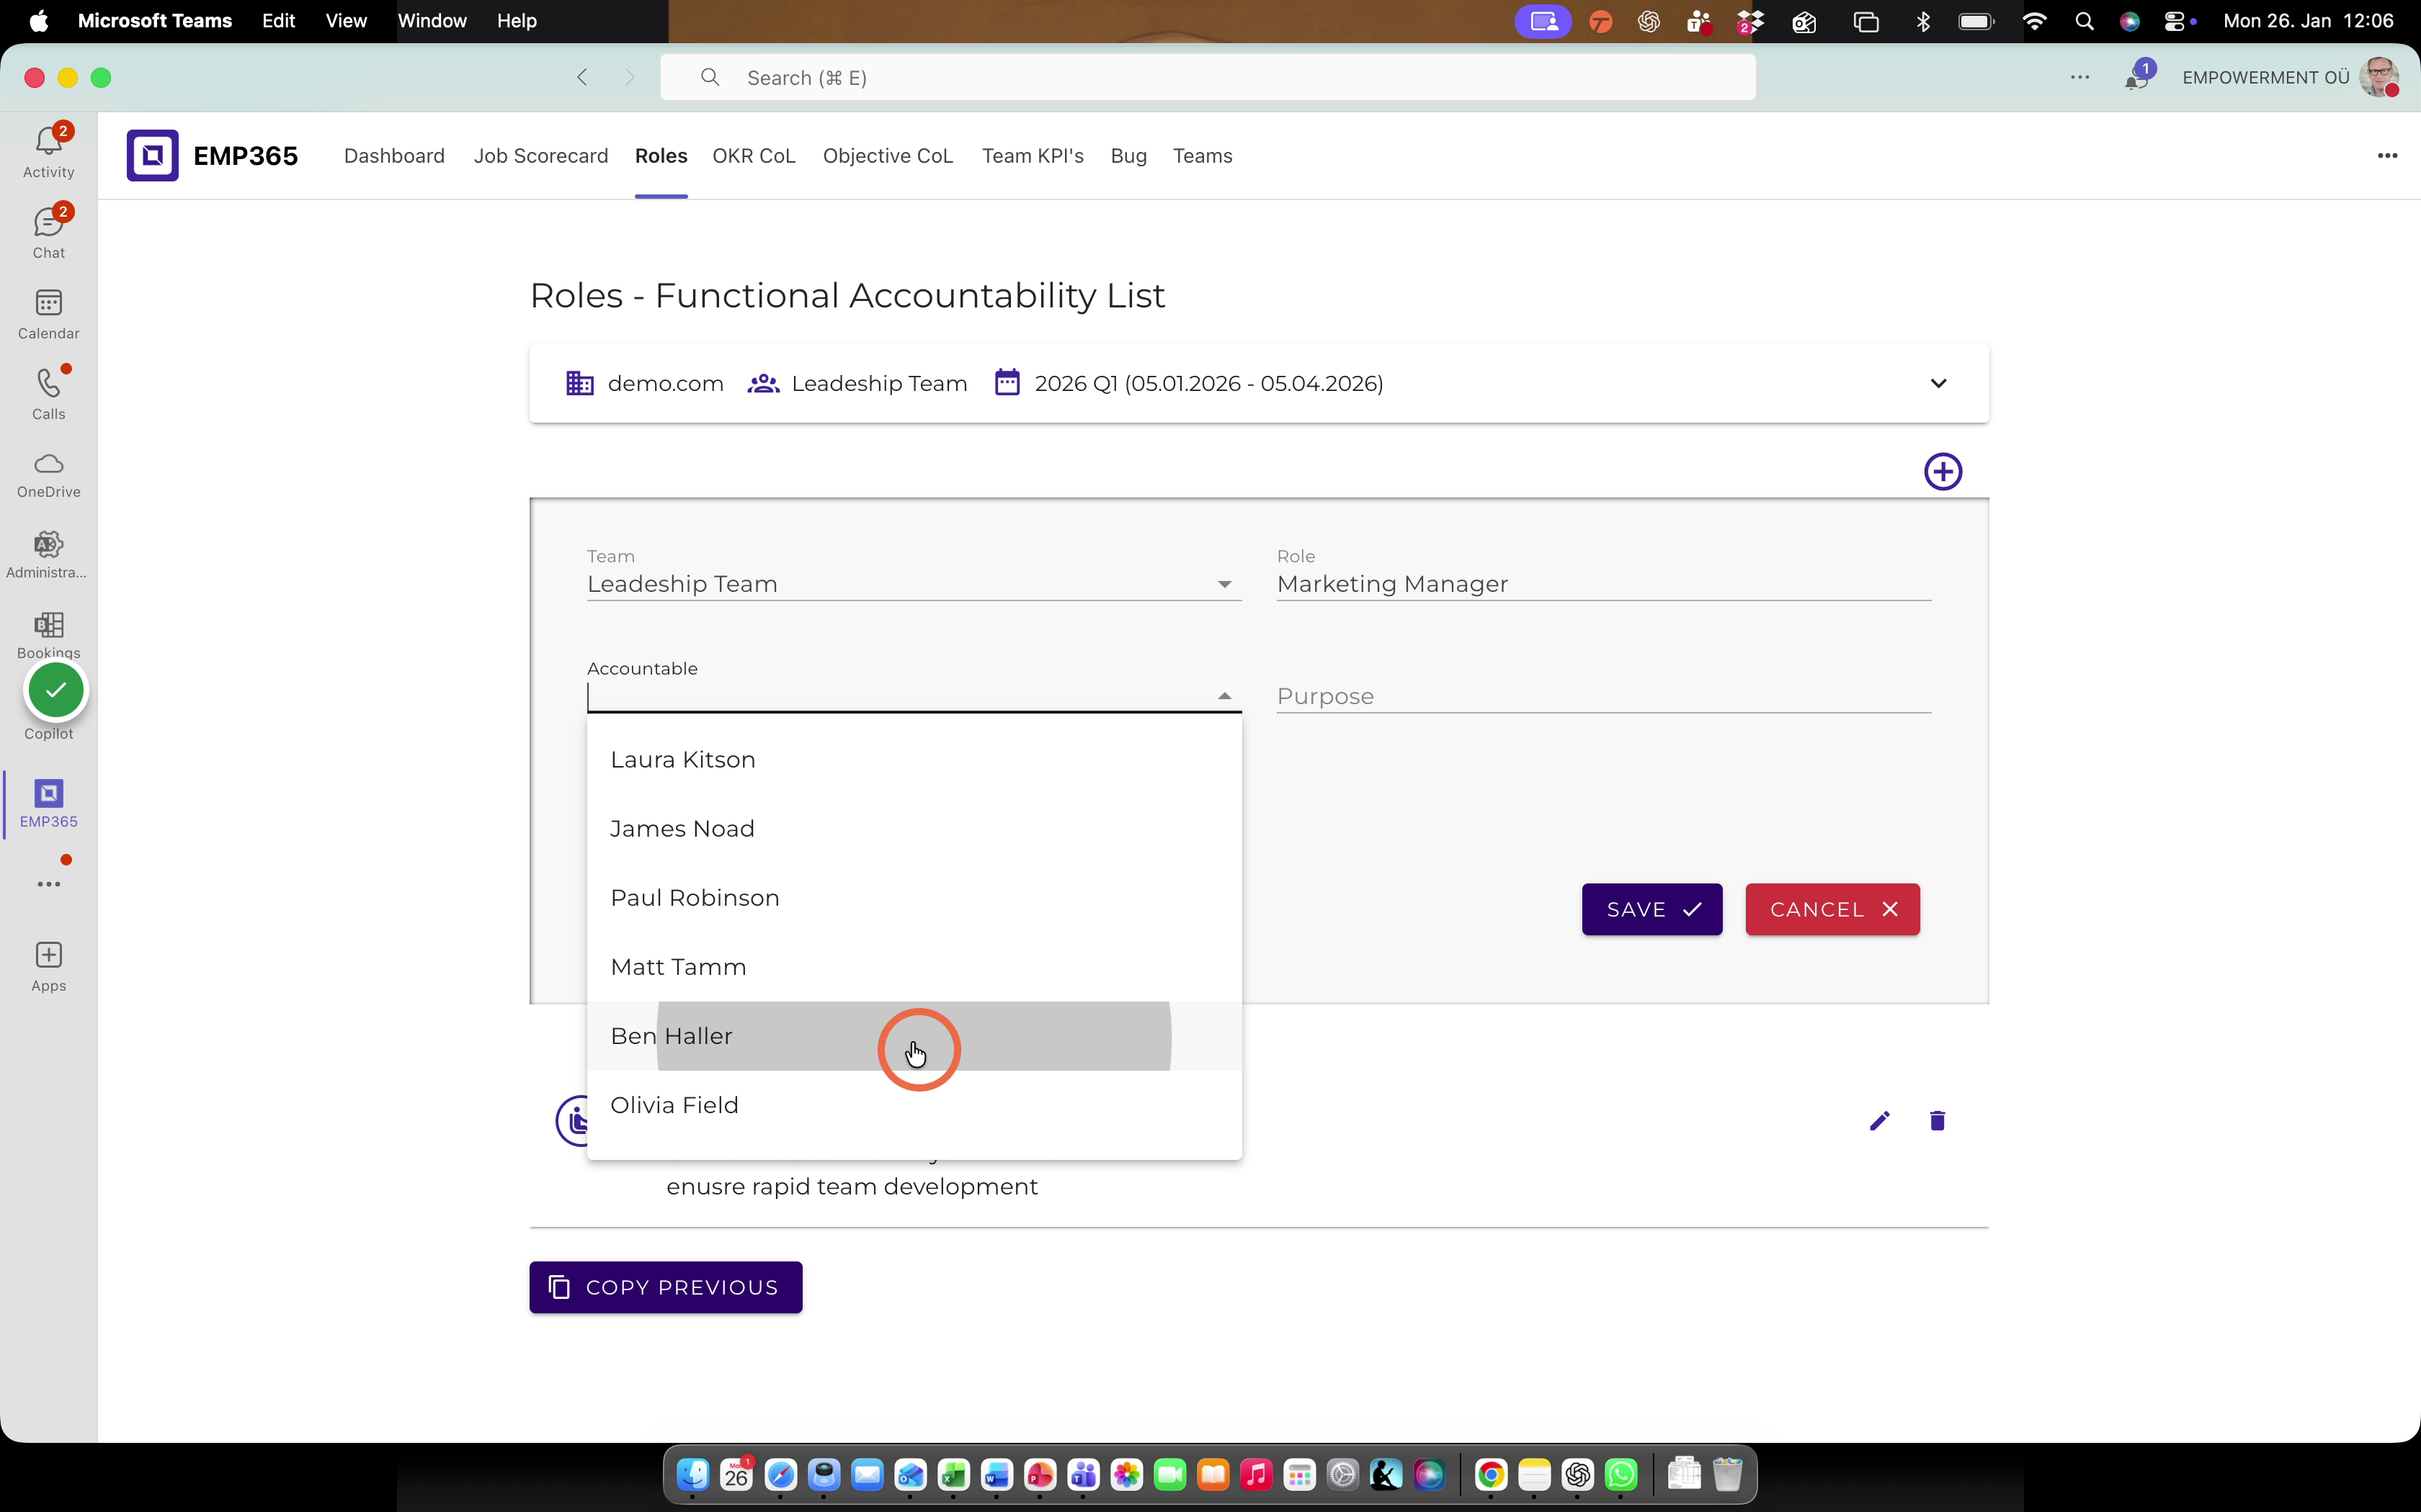Open Calendar in the sidebar

click(48, 313)
